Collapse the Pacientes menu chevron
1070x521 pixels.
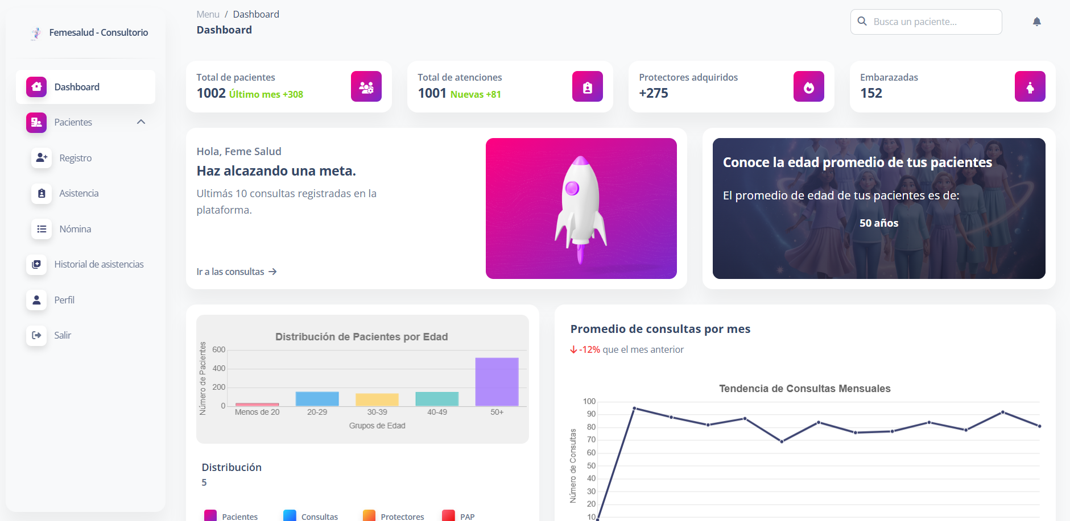[x=141, y=122]
